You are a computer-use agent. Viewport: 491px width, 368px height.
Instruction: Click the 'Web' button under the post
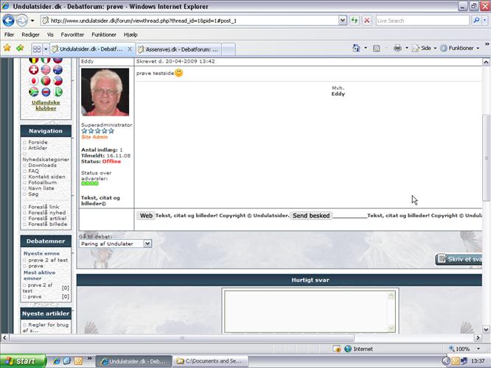pos(146,216)
